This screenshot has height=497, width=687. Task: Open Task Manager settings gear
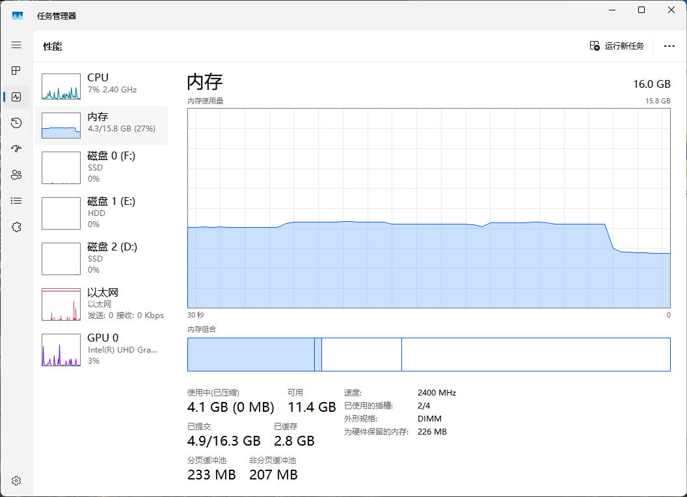coord(16,481)
